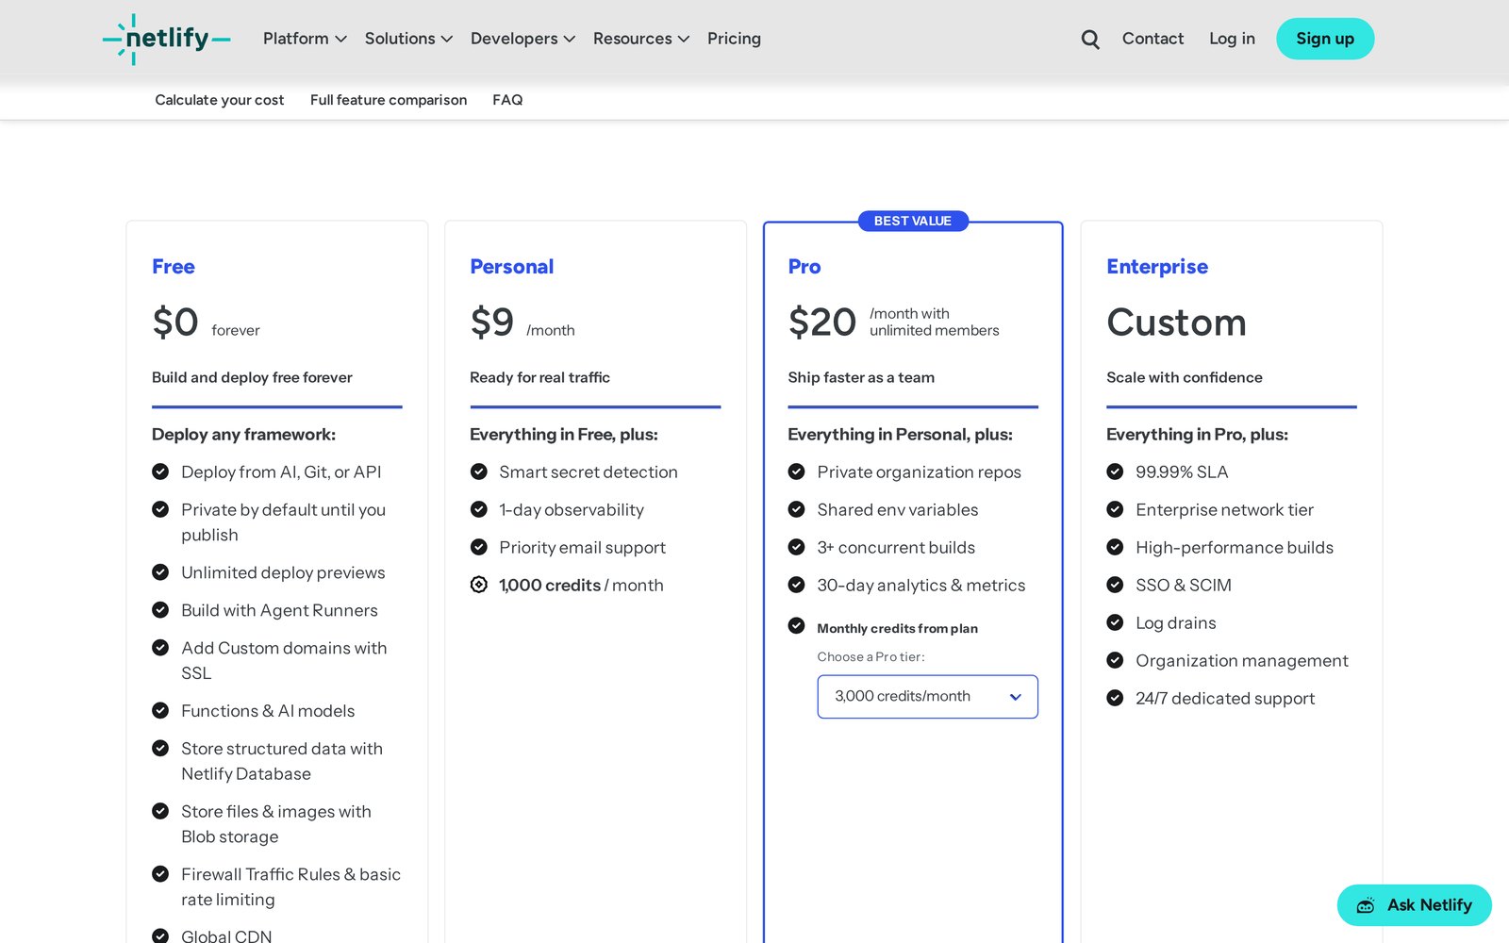Click checkmark beside Functions & AI models

(x=160, y=711)
